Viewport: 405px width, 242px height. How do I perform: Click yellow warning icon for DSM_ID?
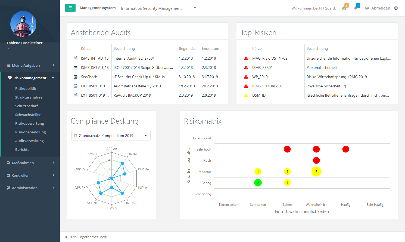point(246,95)
